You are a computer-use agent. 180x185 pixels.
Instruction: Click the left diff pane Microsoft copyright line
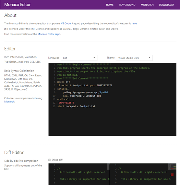click(83, 172)
